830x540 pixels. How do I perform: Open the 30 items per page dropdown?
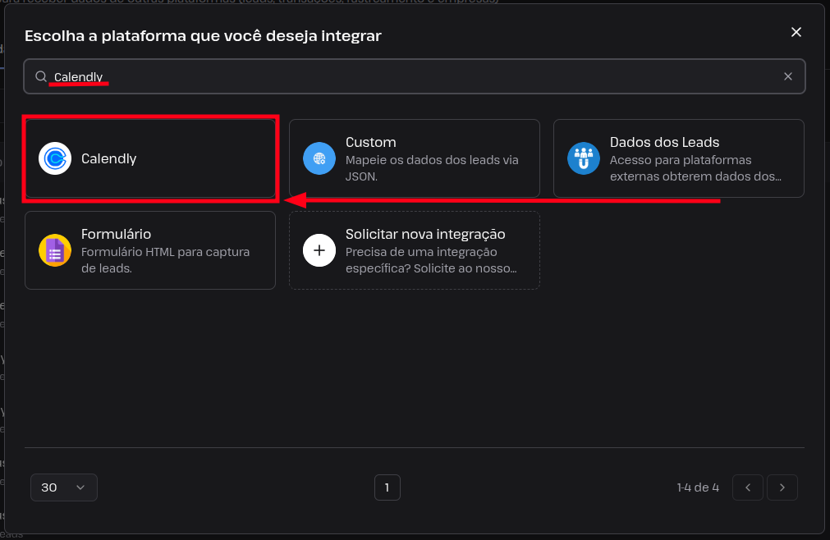[x=64, y=487]
